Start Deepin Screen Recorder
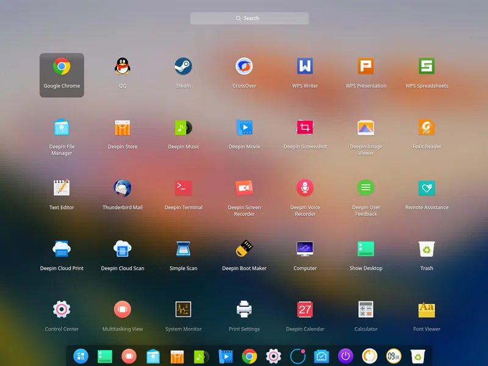The height and width of the screenshot is (366, 488). point(244,188)
